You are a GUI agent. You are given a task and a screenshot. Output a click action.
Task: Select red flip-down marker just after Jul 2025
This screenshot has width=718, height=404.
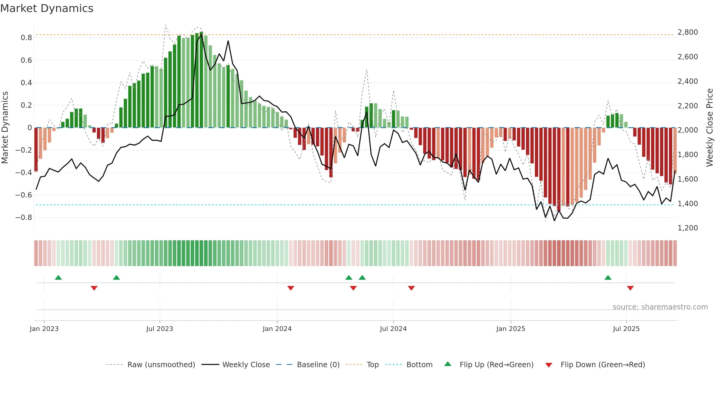(x=630, y=288)
